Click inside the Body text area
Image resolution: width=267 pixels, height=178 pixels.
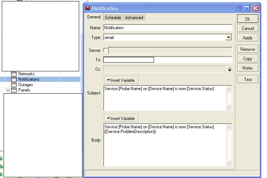click(165, 145)
